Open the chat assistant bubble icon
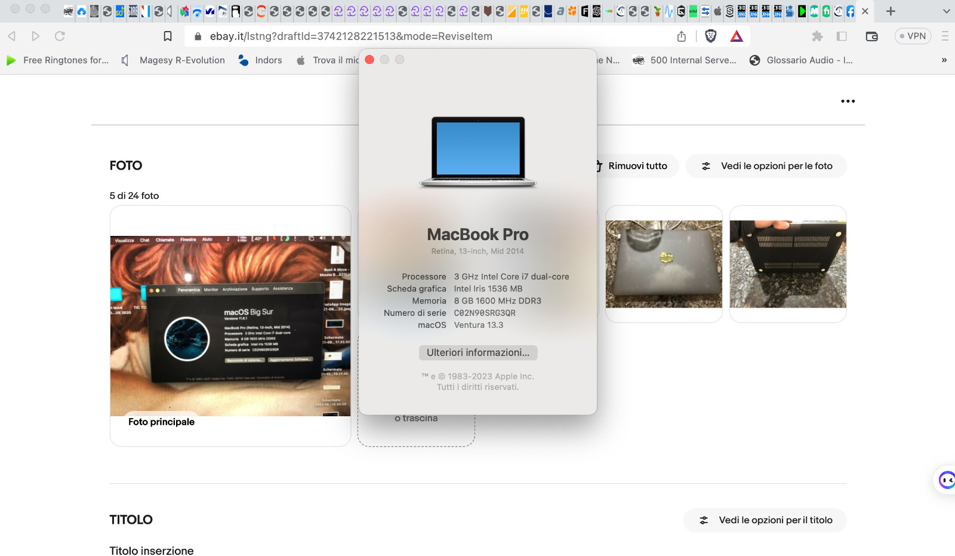 (x=946, y=480)
